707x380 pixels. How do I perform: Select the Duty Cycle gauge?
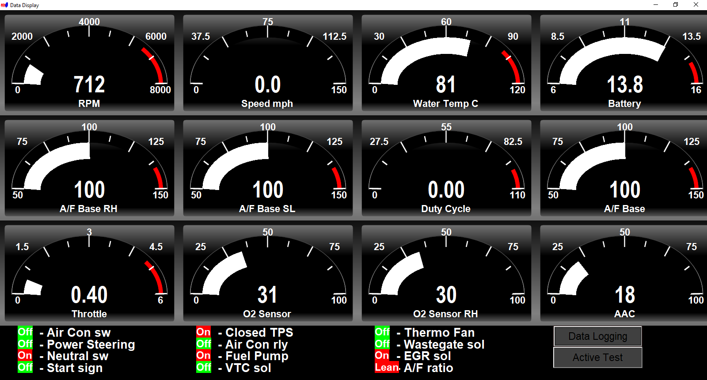(446, 168)
